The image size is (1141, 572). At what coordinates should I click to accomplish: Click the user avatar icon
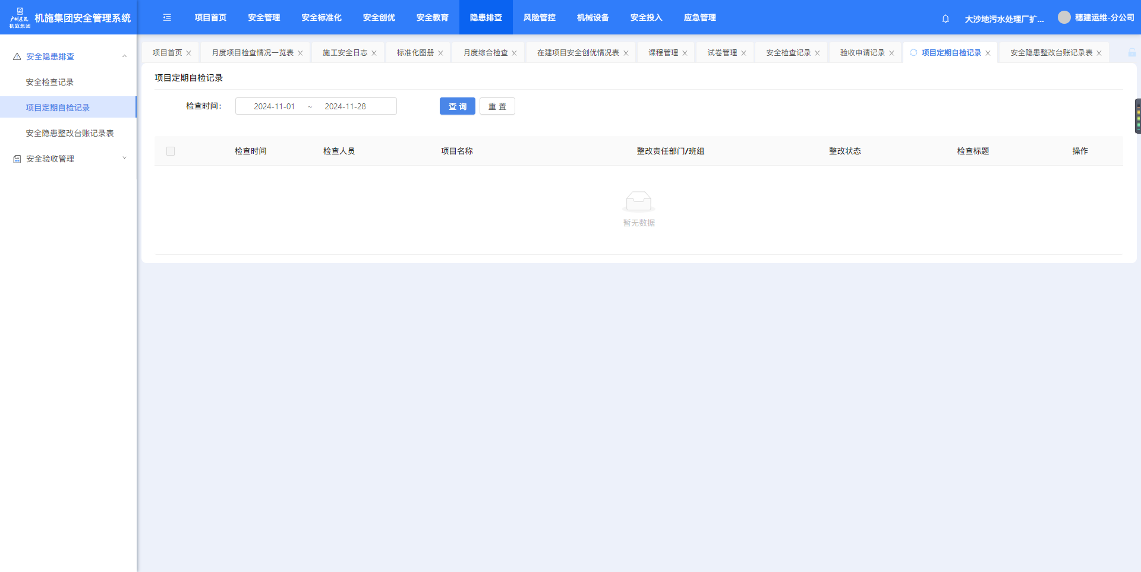click(x=1064, y=18)
